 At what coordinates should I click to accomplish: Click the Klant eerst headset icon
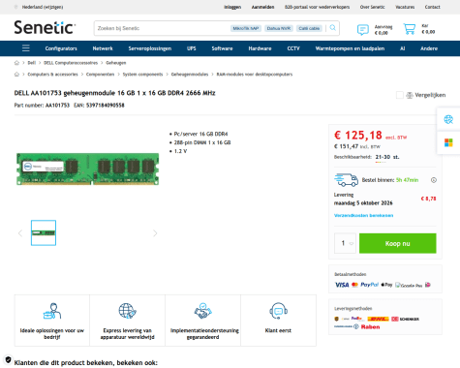tap(278, 311)
